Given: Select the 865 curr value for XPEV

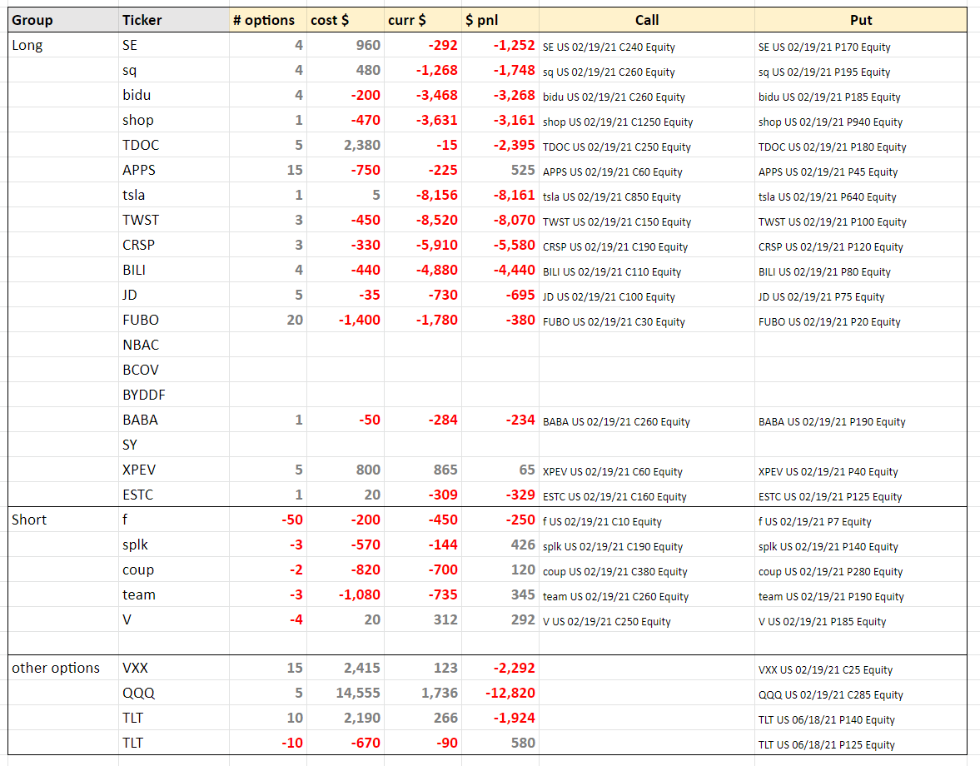Looking at the screenshot, I should pos(422,470).
